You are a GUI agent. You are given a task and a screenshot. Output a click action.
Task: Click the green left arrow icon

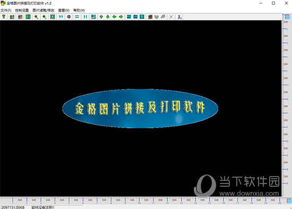pyautogui.click(x=114, y=17)
